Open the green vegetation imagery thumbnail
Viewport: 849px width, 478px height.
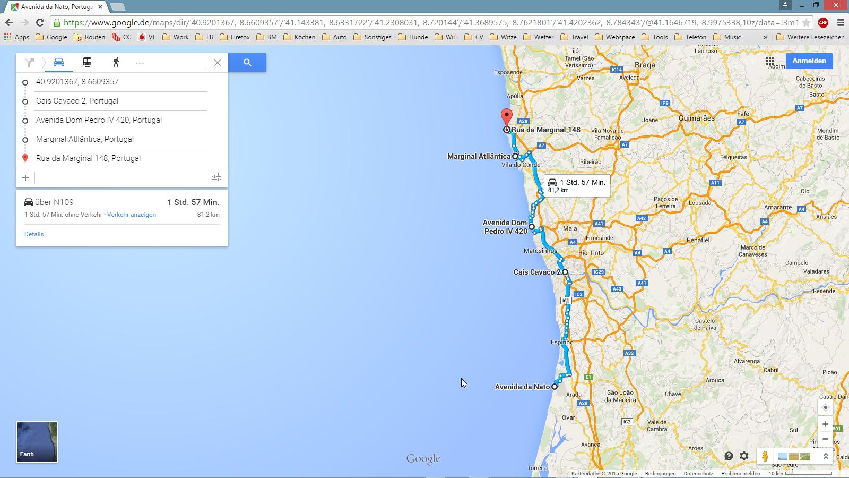tap(805, 456)
